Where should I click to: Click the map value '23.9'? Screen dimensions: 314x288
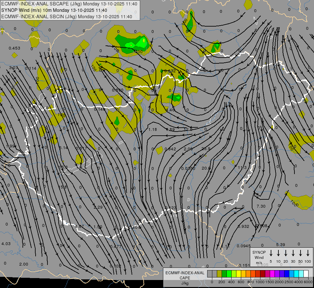(x=206, y=148)
